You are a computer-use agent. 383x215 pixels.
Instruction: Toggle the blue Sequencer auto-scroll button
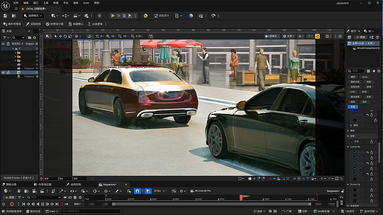148,191
